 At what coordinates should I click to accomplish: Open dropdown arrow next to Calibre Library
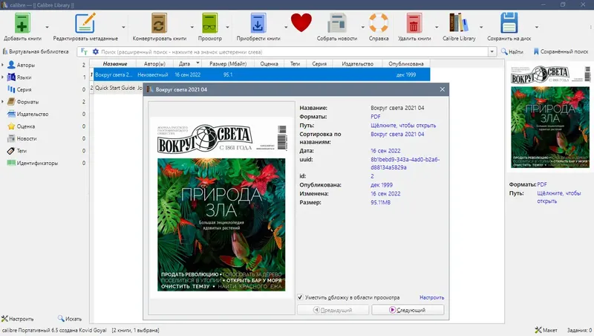click(x=480, y=27)
